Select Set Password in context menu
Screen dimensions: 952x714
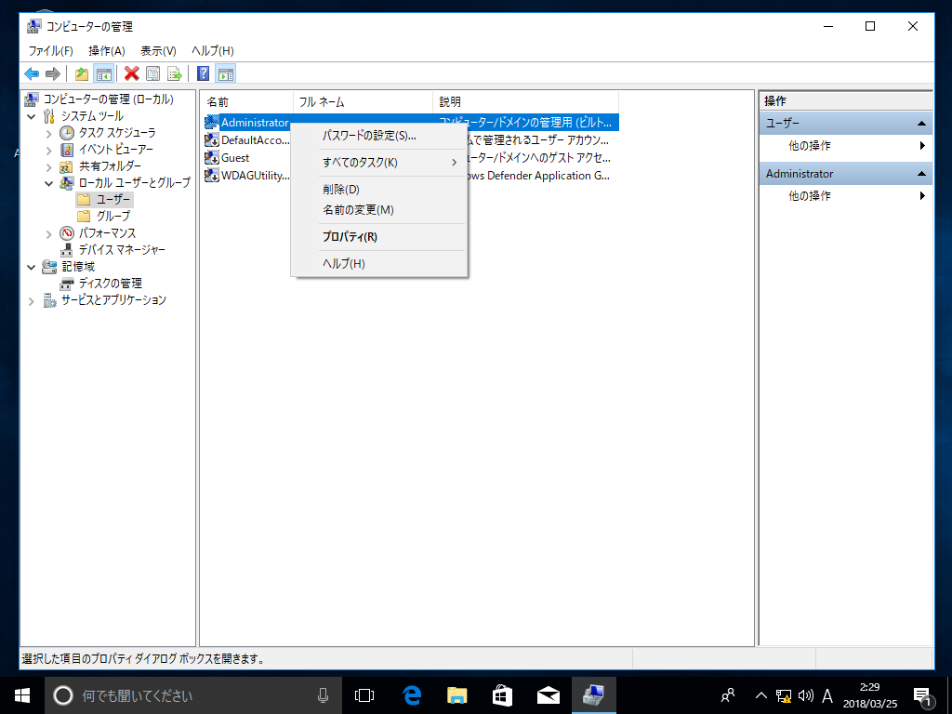click(x=369, y=136)
